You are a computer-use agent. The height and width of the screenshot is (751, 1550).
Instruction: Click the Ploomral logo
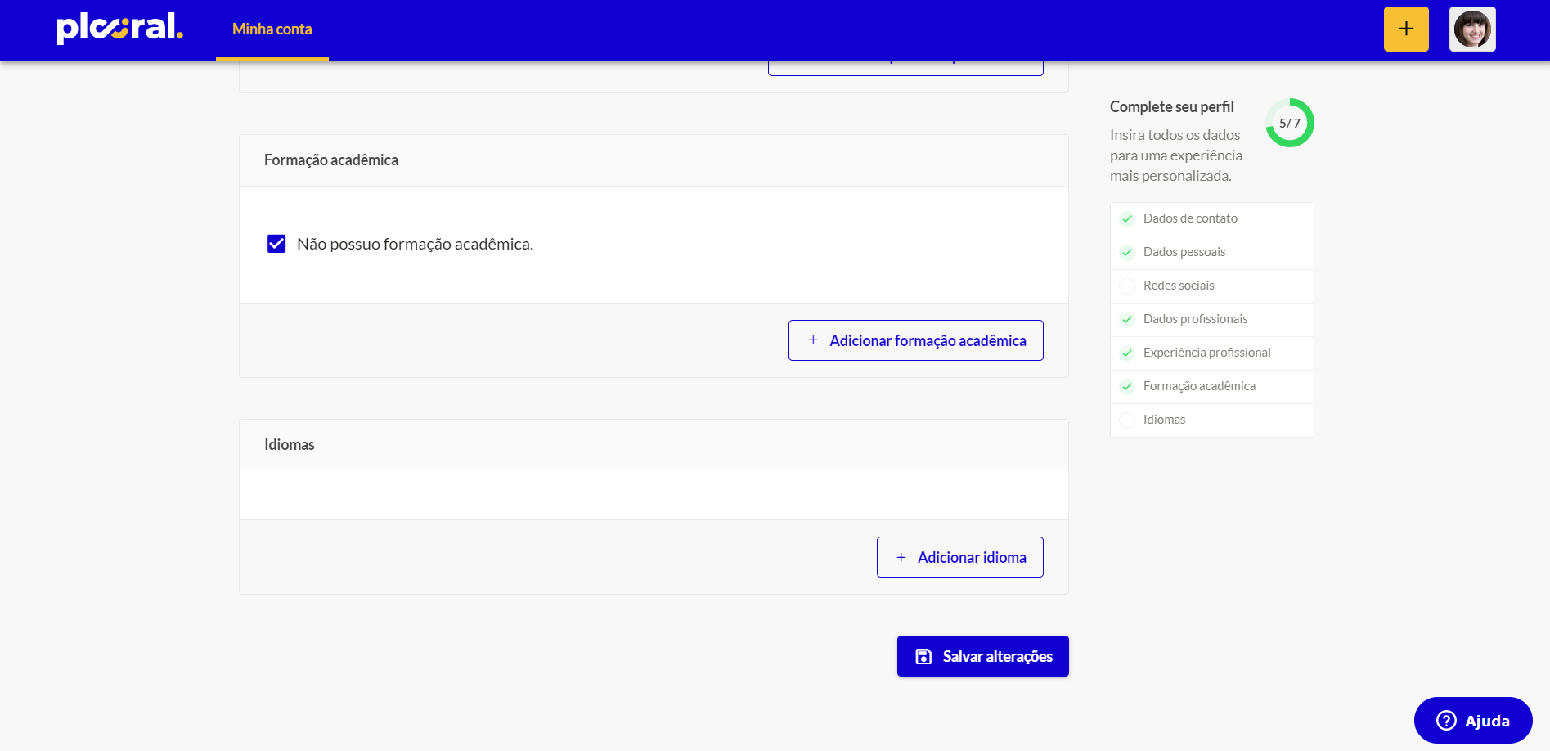(119, 28)
